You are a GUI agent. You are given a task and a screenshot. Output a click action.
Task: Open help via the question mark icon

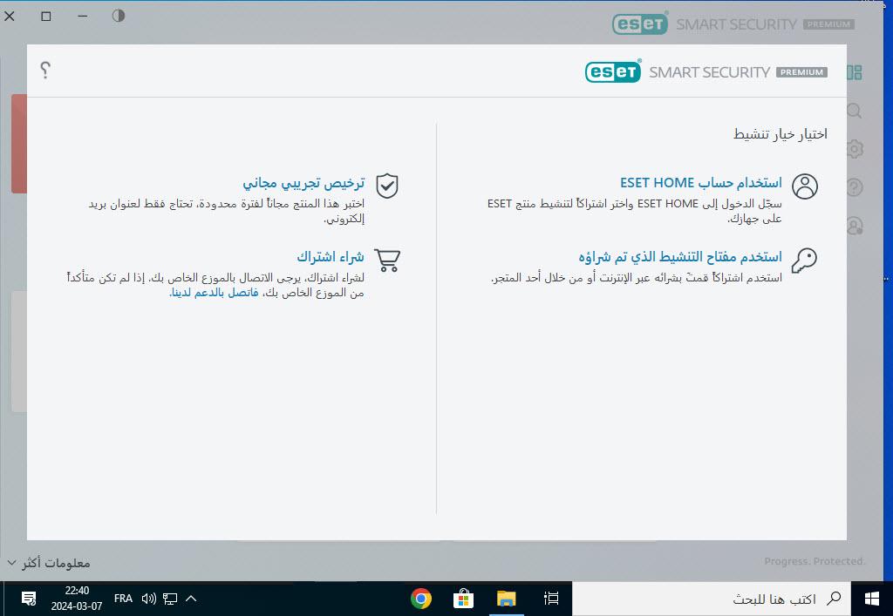pyautogui.click(x=45, y=70)
